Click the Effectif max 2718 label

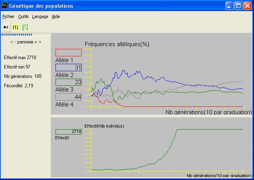coord(20,58)
